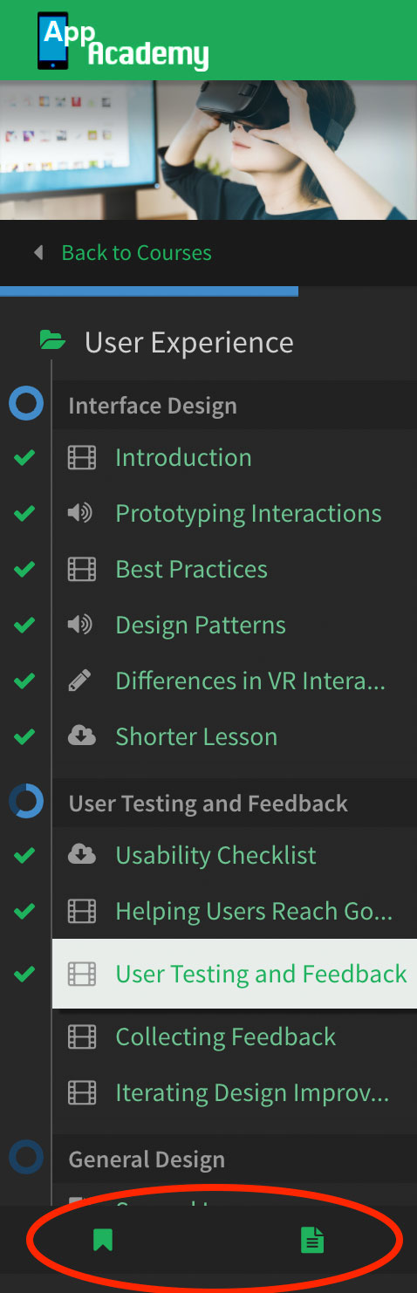Click the blue course progress bar
The width and height of the screenshot is (417, 1293).
pos(149,291)
